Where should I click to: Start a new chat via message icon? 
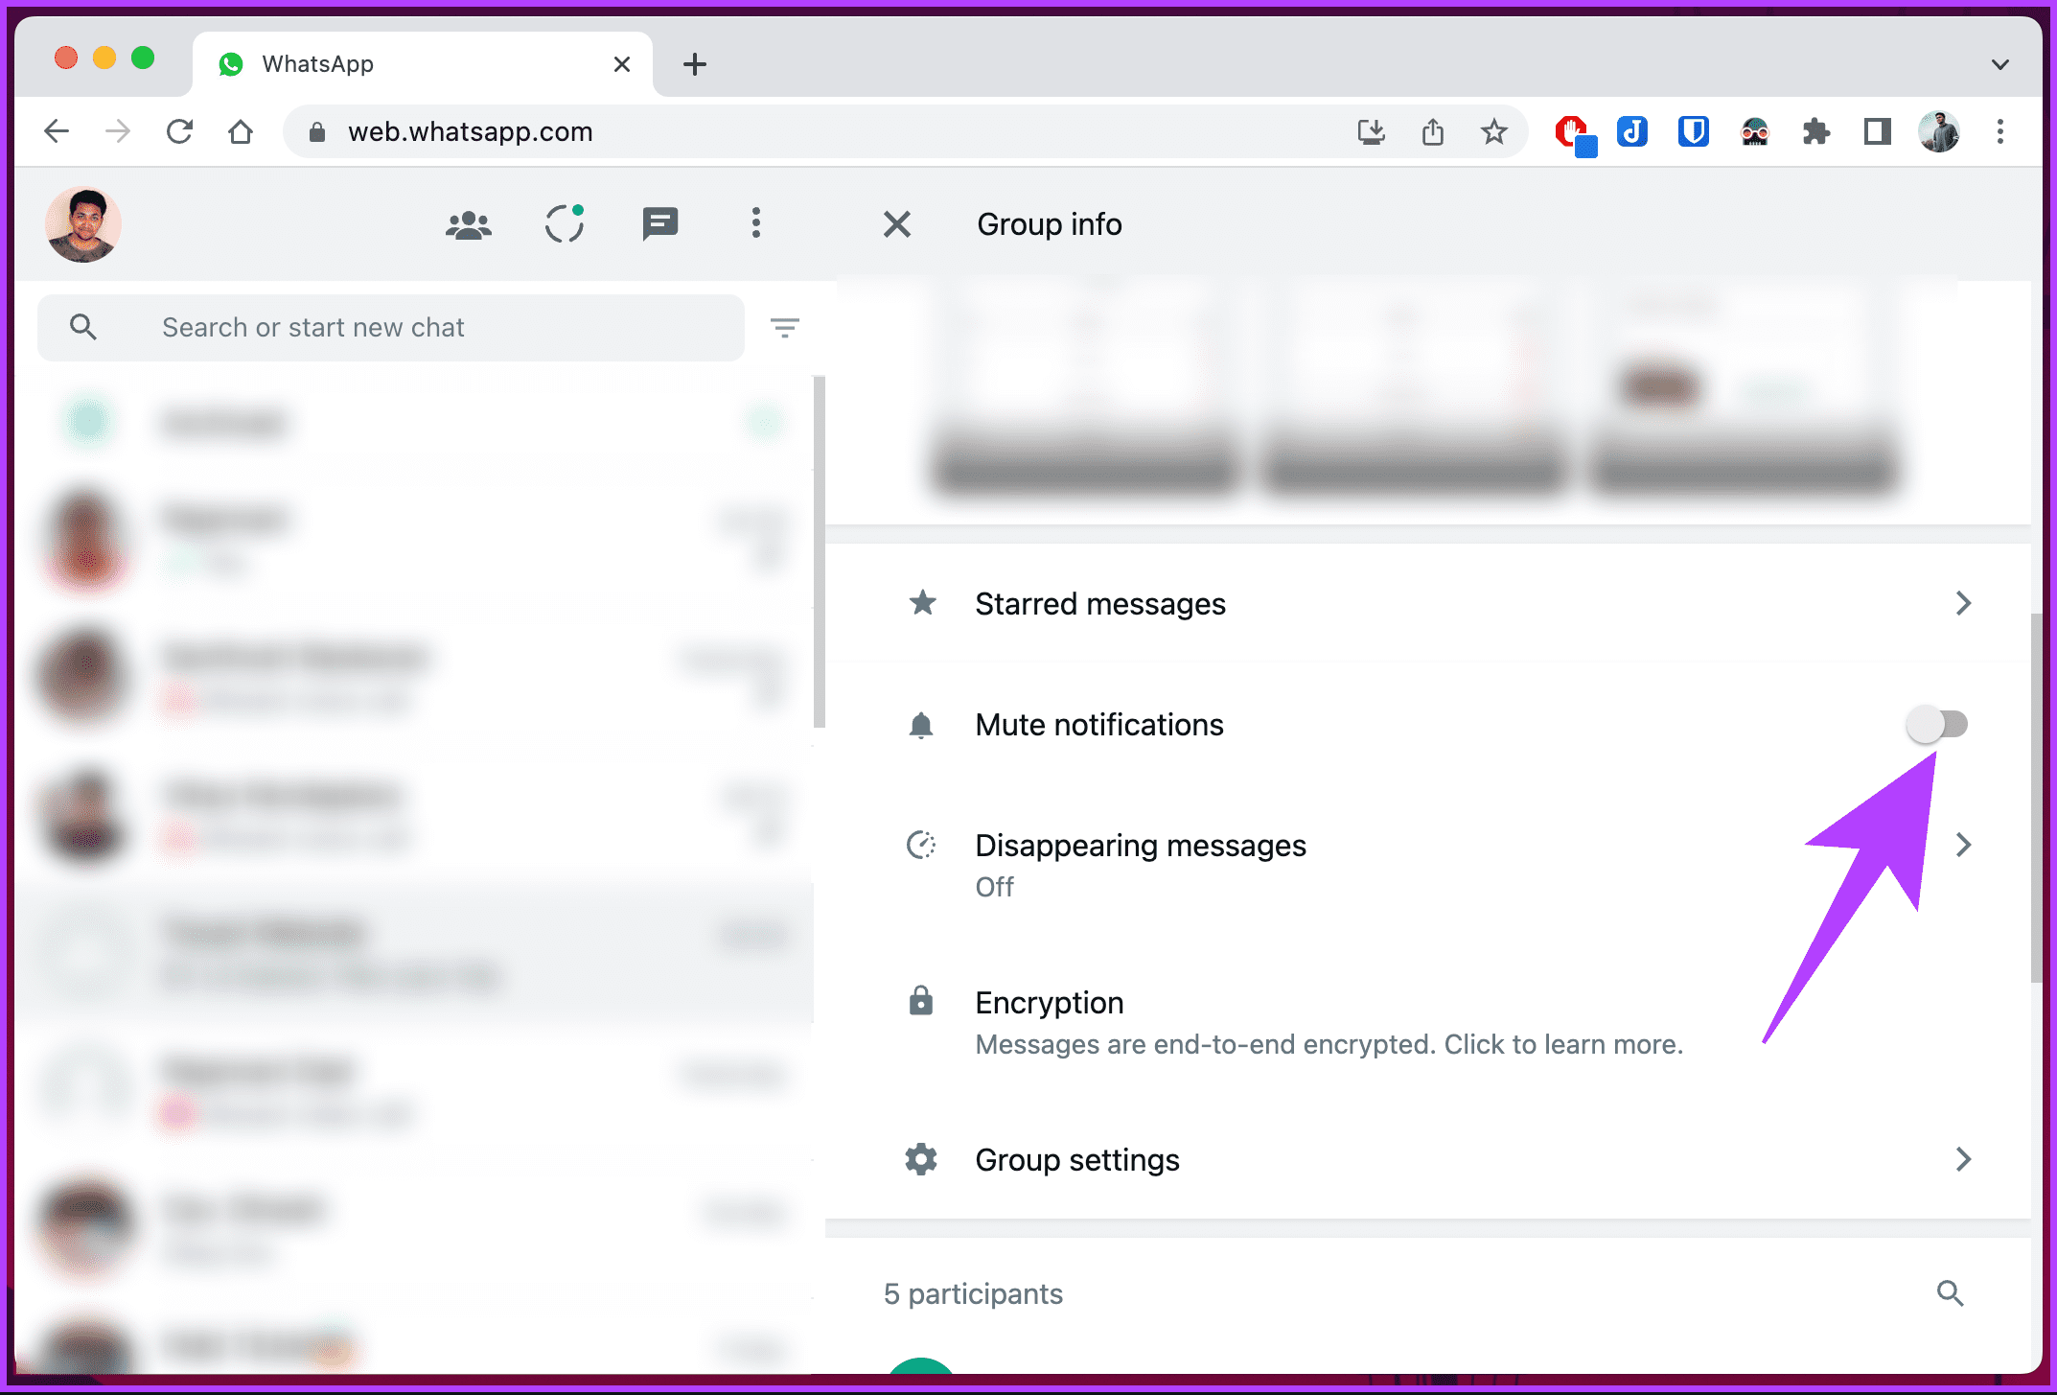(x=660, y=224)
